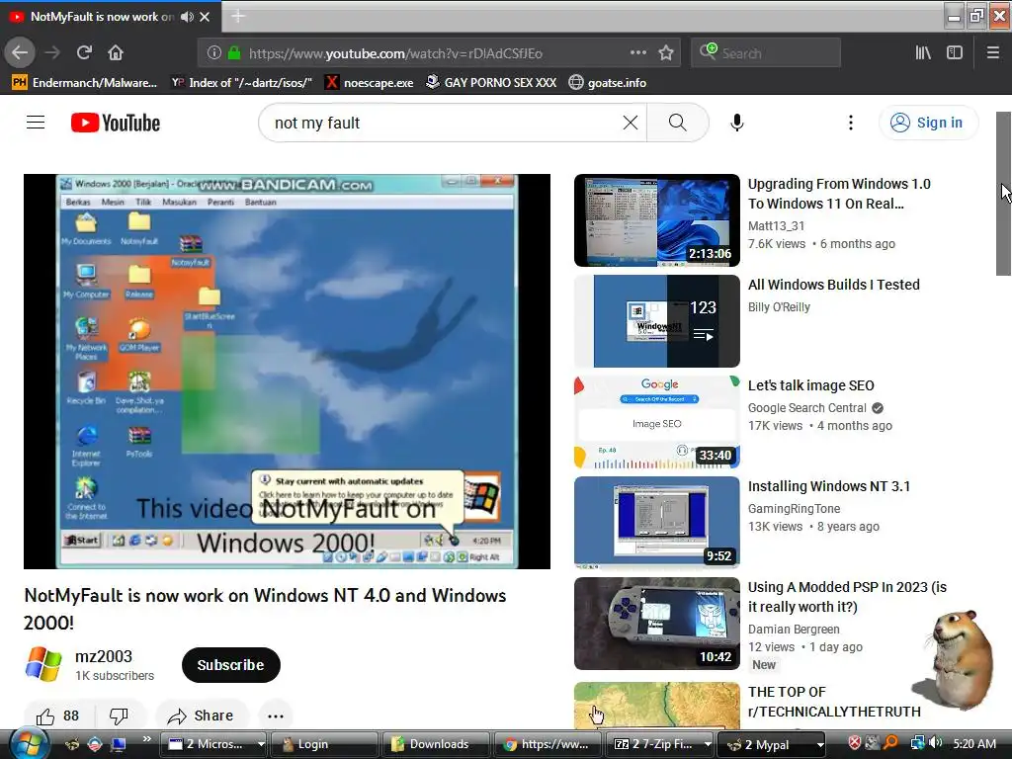Search with your voice microphone
This screenshot has height=759, width=1012.
tap(737, 123)
